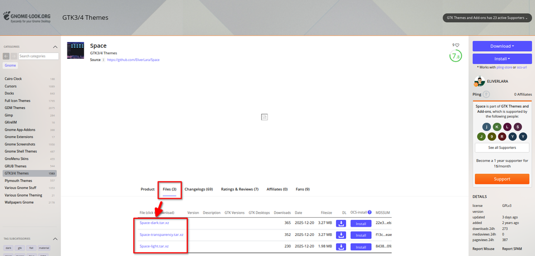
Task: Click Report Misuse link
Action: [x=484, y=249]
